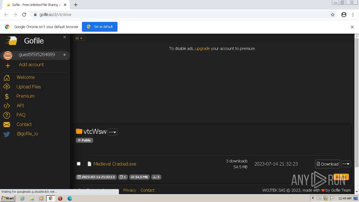The width and height of the screenshot is (359, 202).
Task: Click the Gofile logo icon
Action: [x=11, y=41]
